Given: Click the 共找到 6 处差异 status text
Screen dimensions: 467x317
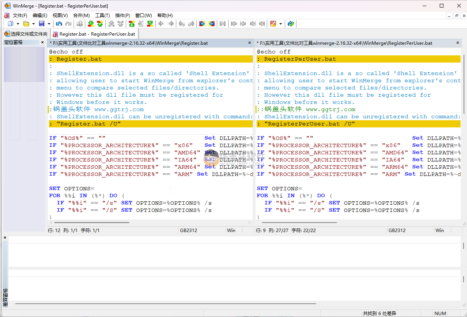Looking at the screenshot, I should [x=379, y=313].
